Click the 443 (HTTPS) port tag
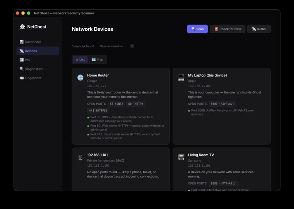Screen dimensions: 294x209 [x=98, y=111]
